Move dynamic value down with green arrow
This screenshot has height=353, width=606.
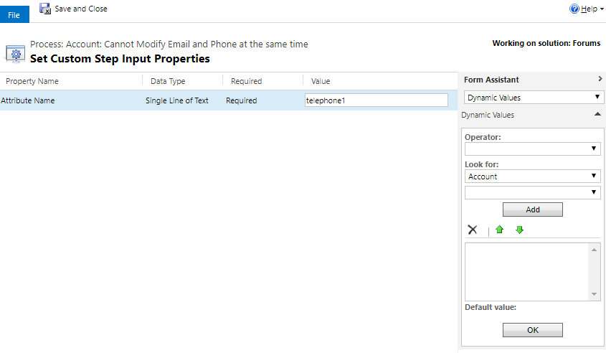coord(519,230)
